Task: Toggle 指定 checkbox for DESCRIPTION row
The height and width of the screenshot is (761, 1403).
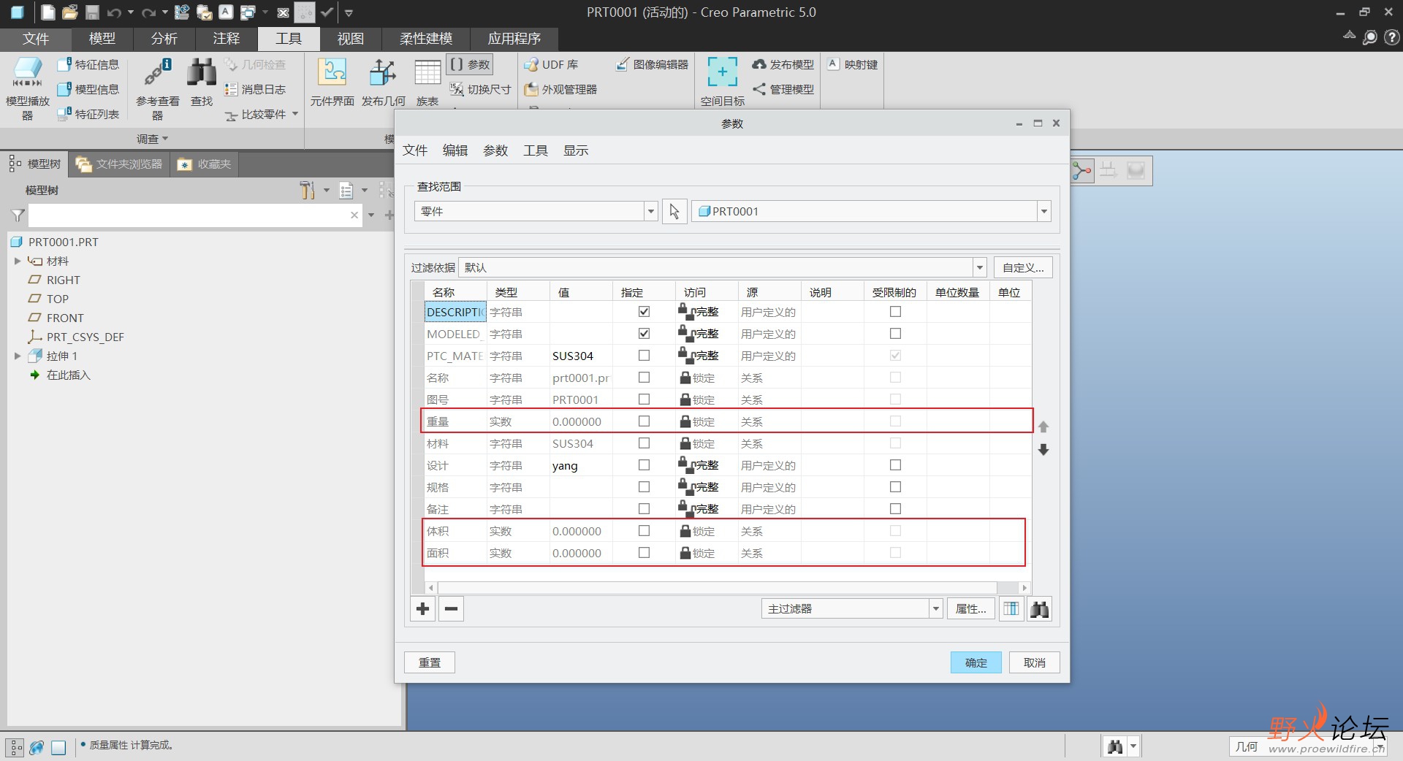Action: tap(644, 312)
